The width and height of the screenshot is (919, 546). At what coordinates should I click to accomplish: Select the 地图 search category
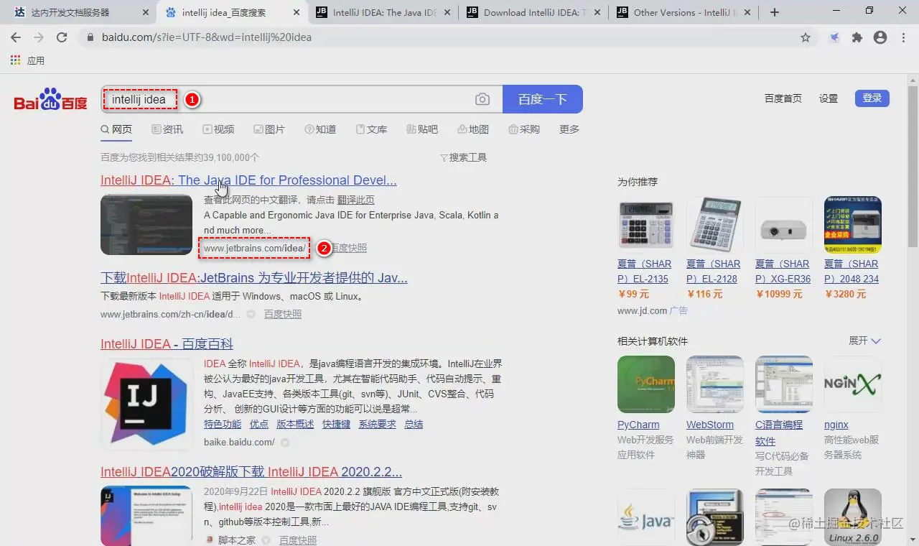tap(473, 129)
